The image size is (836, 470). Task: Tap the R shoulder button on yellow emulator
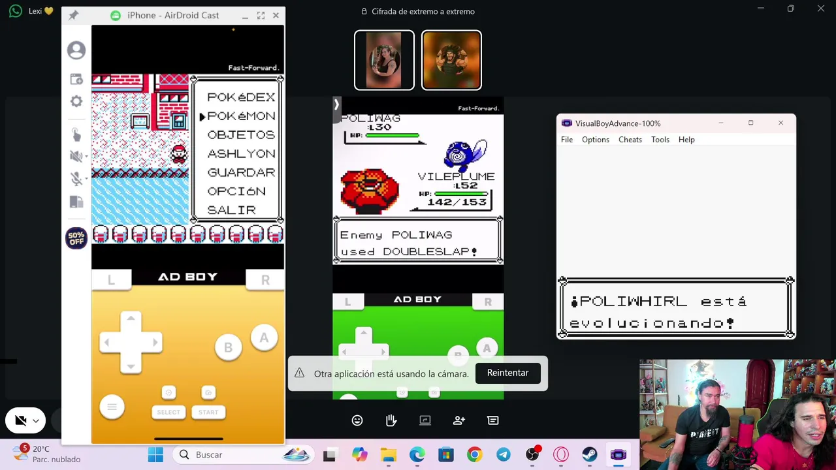tap(265, 279)
